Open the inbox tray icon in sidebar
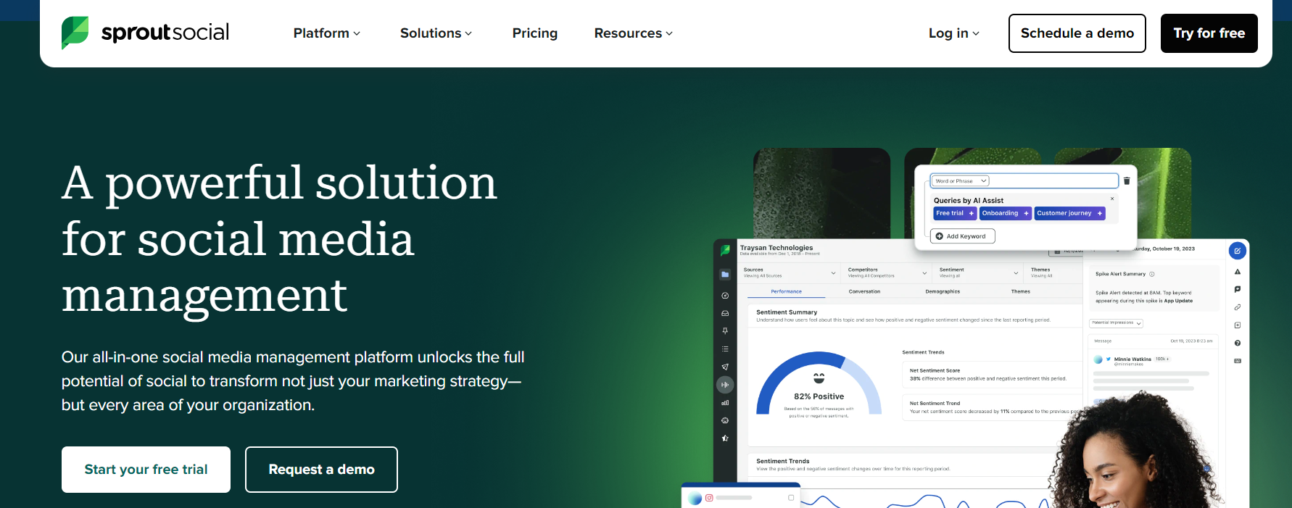Screen dimensions: 1292x508 (725, 313)
